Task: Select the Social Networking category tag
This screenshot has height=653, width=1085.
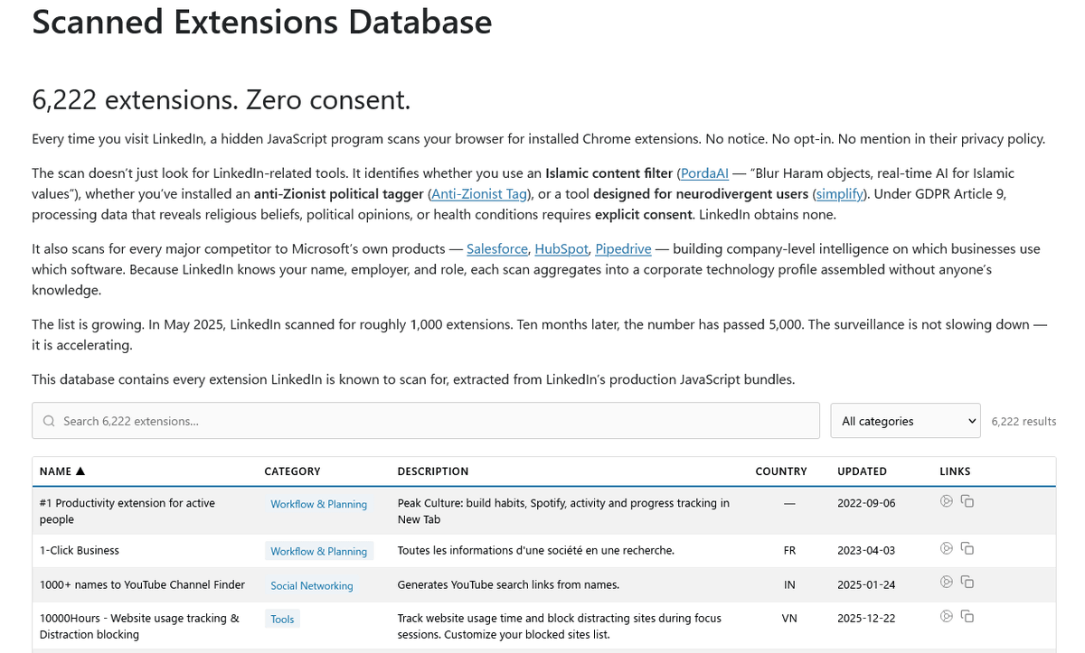Action: [311, 586]
